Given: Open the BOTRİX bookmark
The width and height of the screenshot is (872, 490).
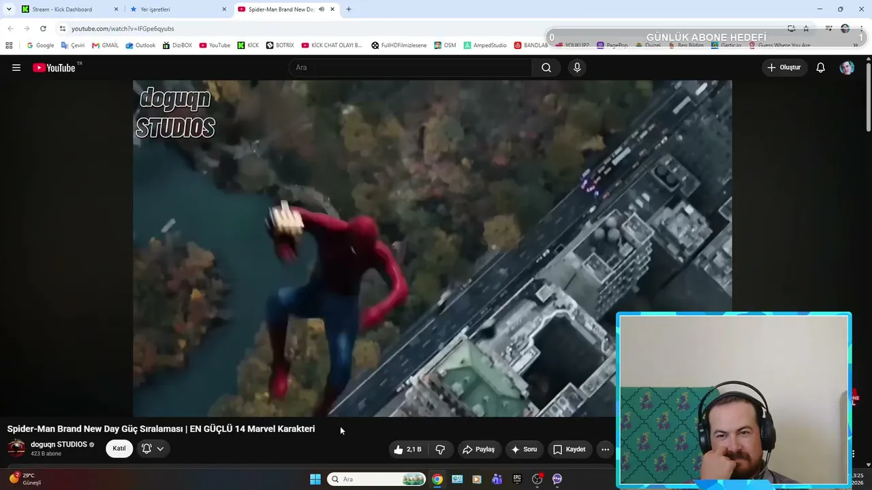Looking at the screenshot, I should pos(280,46).
